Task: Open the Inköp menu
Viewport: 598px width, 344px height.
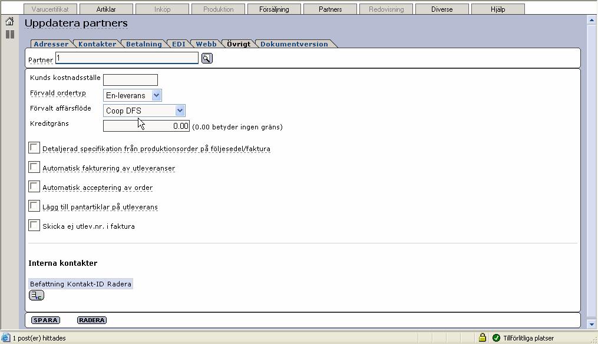Action: [x=163, y=9]
